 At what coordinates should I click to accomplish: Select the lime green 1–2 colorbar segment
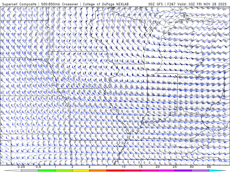[64, 171]
